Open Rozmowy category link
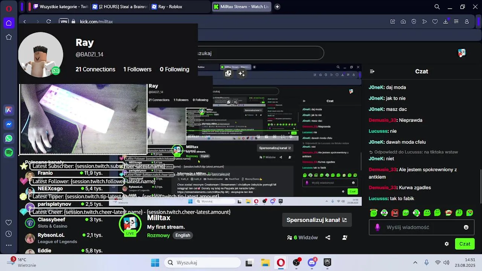This screenshot has width=482, height=271. (x=158, y=235)
